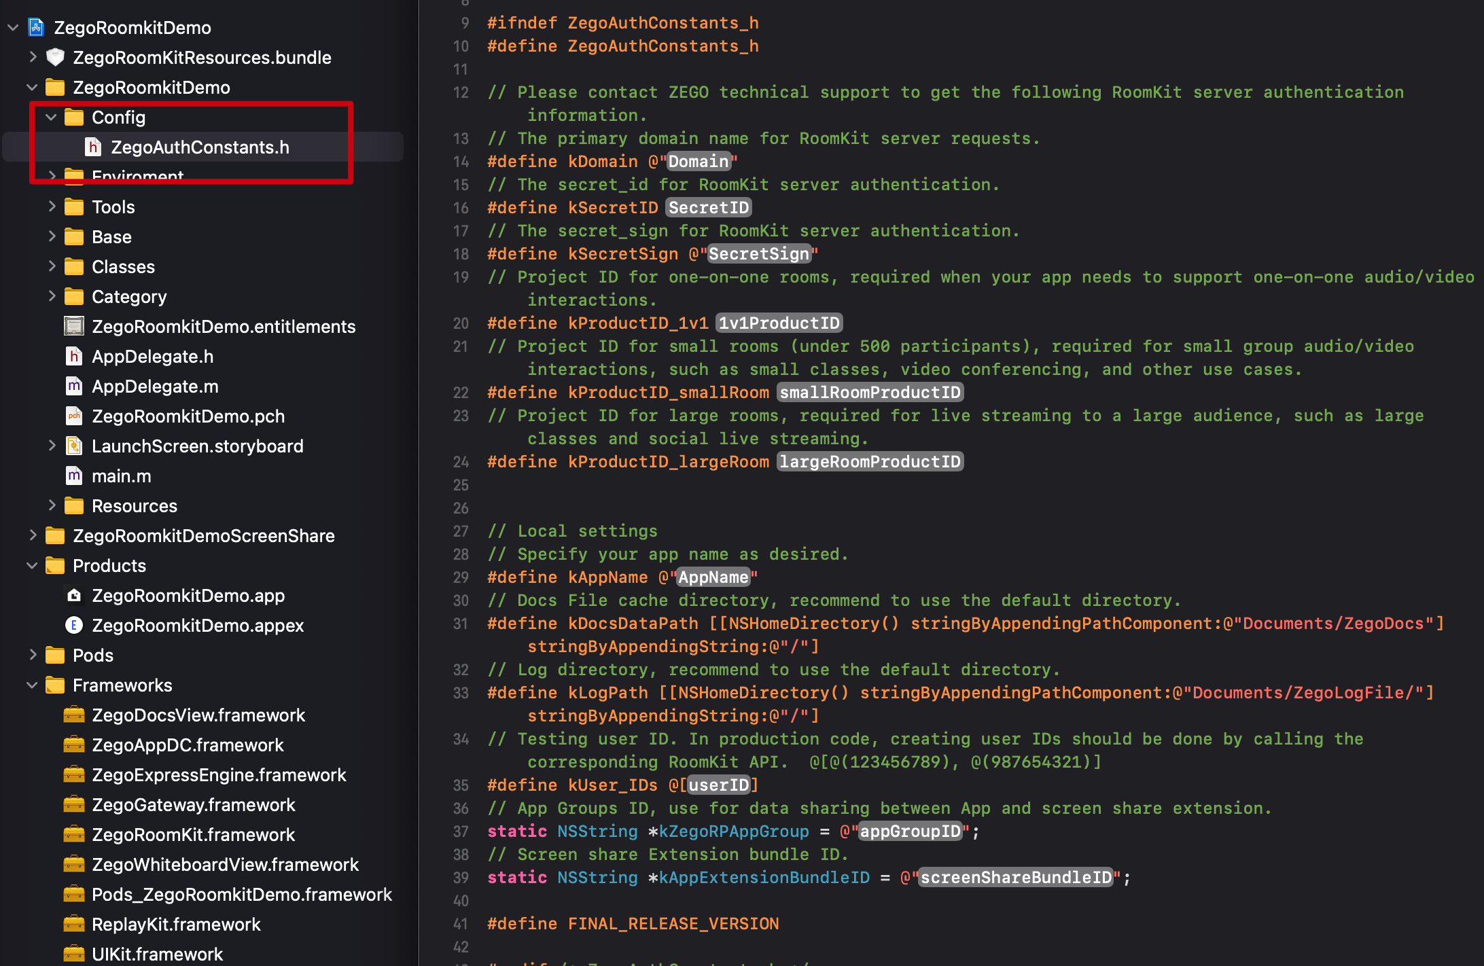Screen dimensions: 1484x966
Task: Expand the Pods group
Action: click(33, 655)
